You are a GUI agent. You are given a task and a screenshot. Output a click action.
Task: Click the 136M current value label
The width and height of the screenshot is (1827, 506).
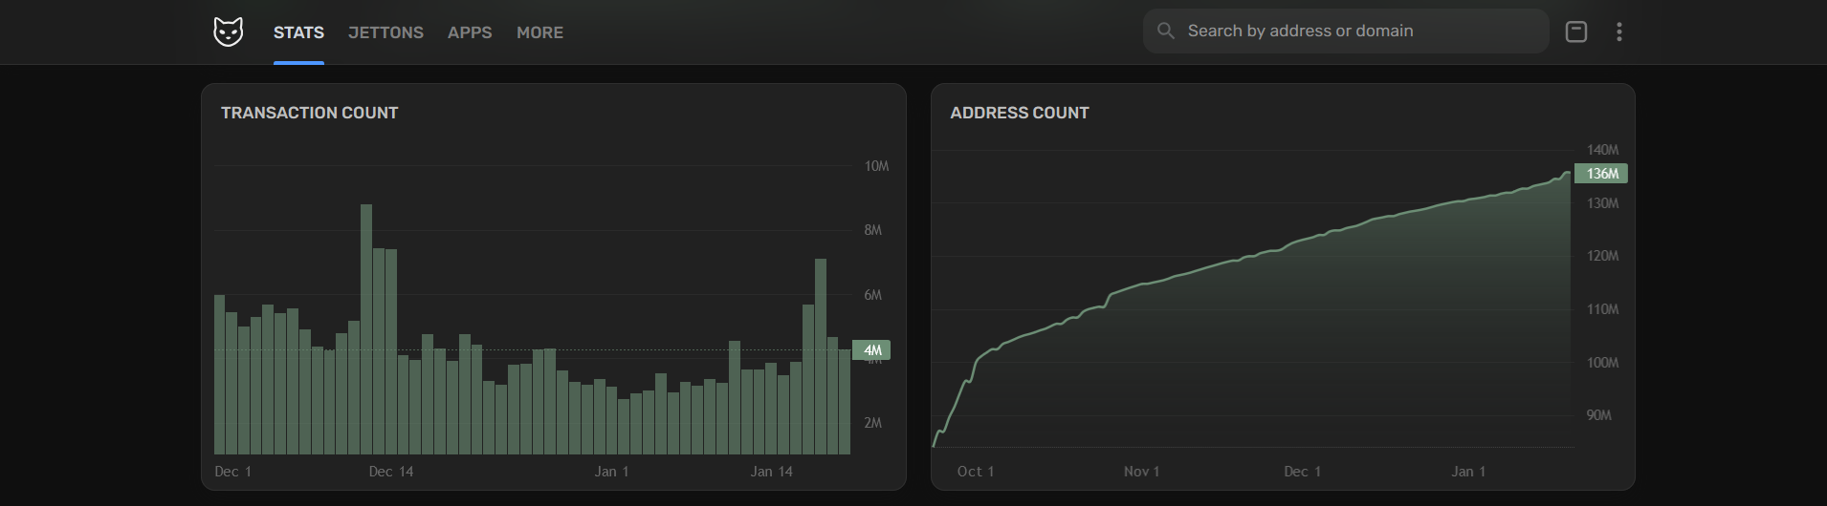[x=1601, y=174]
